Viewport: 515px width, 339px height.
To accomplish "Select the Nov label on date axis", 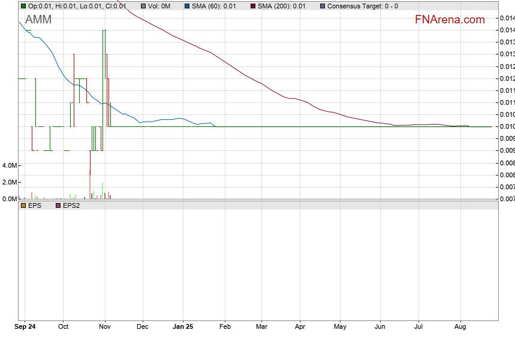I will click(105, 327).
